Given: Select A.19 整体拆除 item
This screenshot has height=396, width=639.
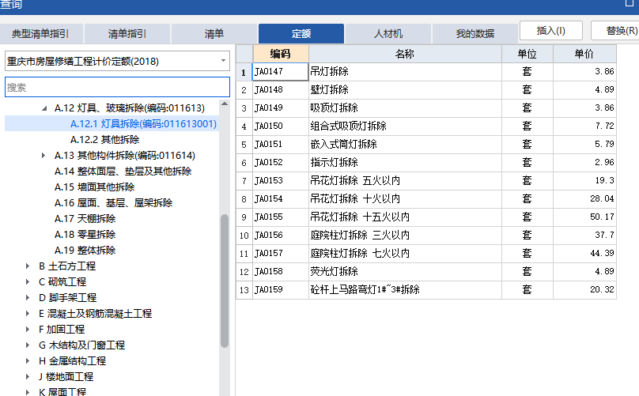Looking at the screenshot, I should tap(85, 250).
